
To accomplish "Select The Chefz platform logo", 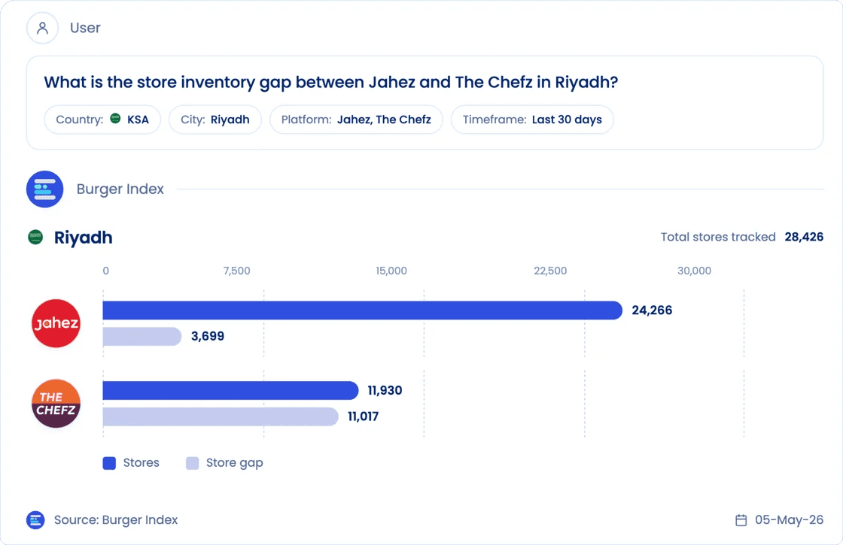I will point(56,404).
